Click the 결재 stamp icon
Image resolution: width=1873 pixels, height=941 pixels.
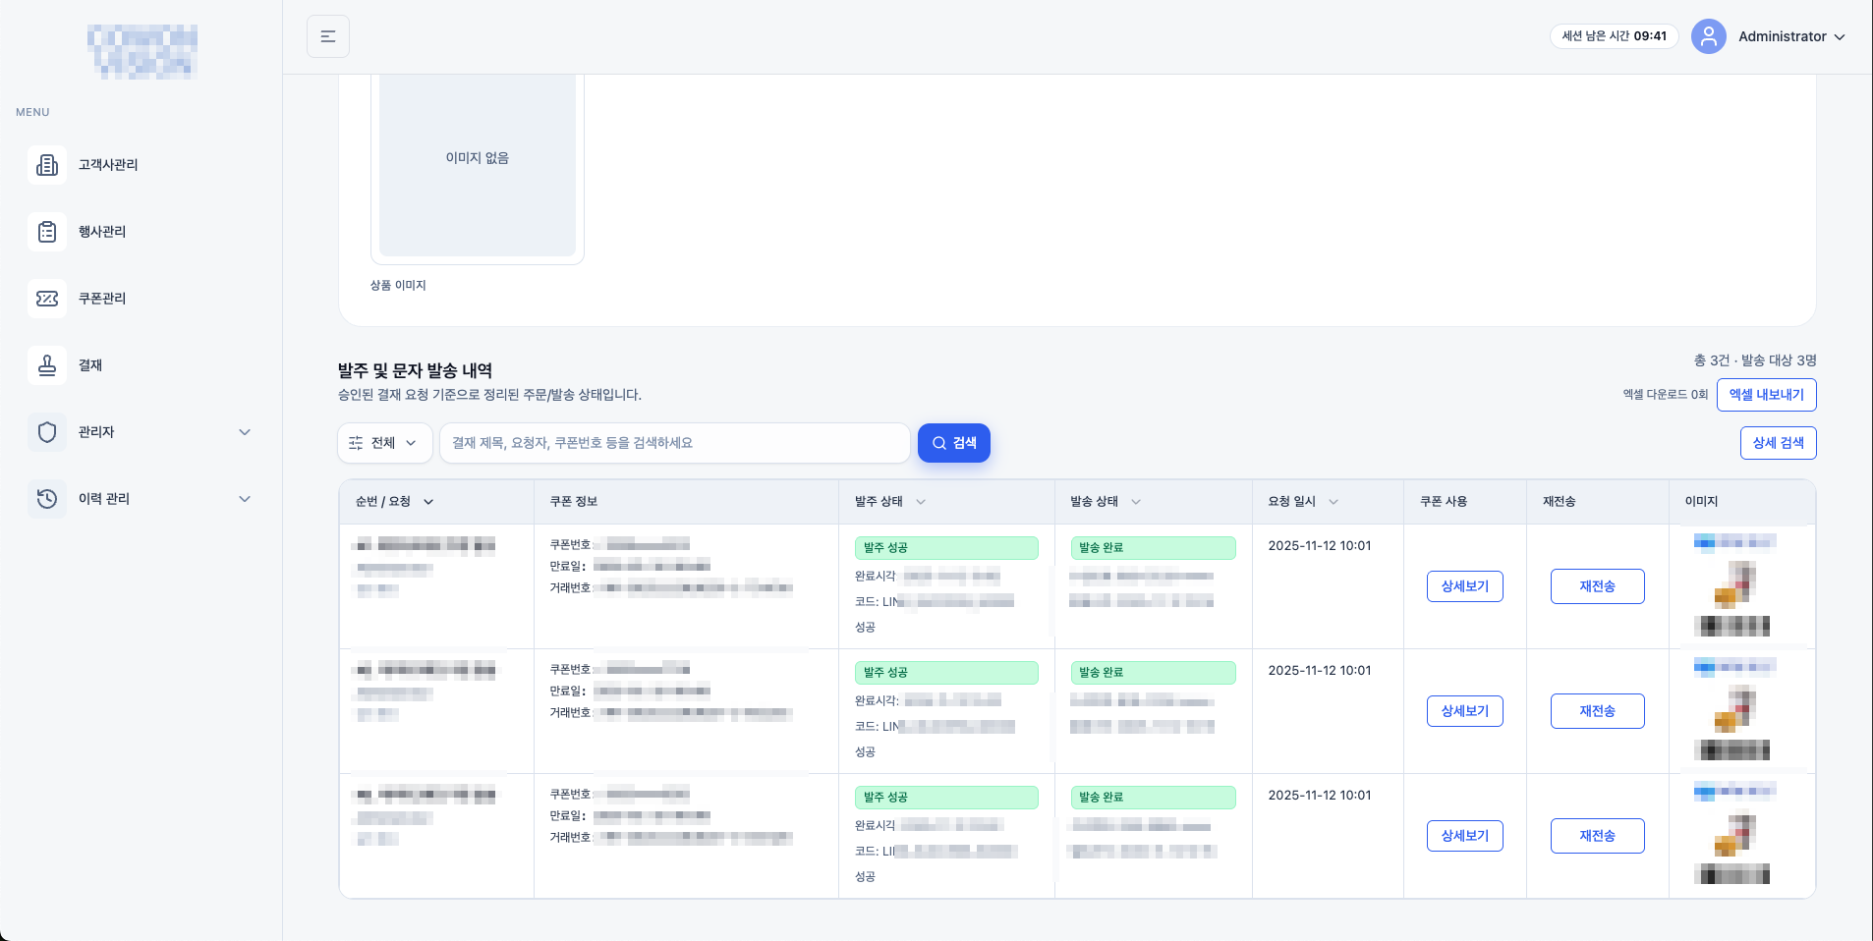click(47, 365)
